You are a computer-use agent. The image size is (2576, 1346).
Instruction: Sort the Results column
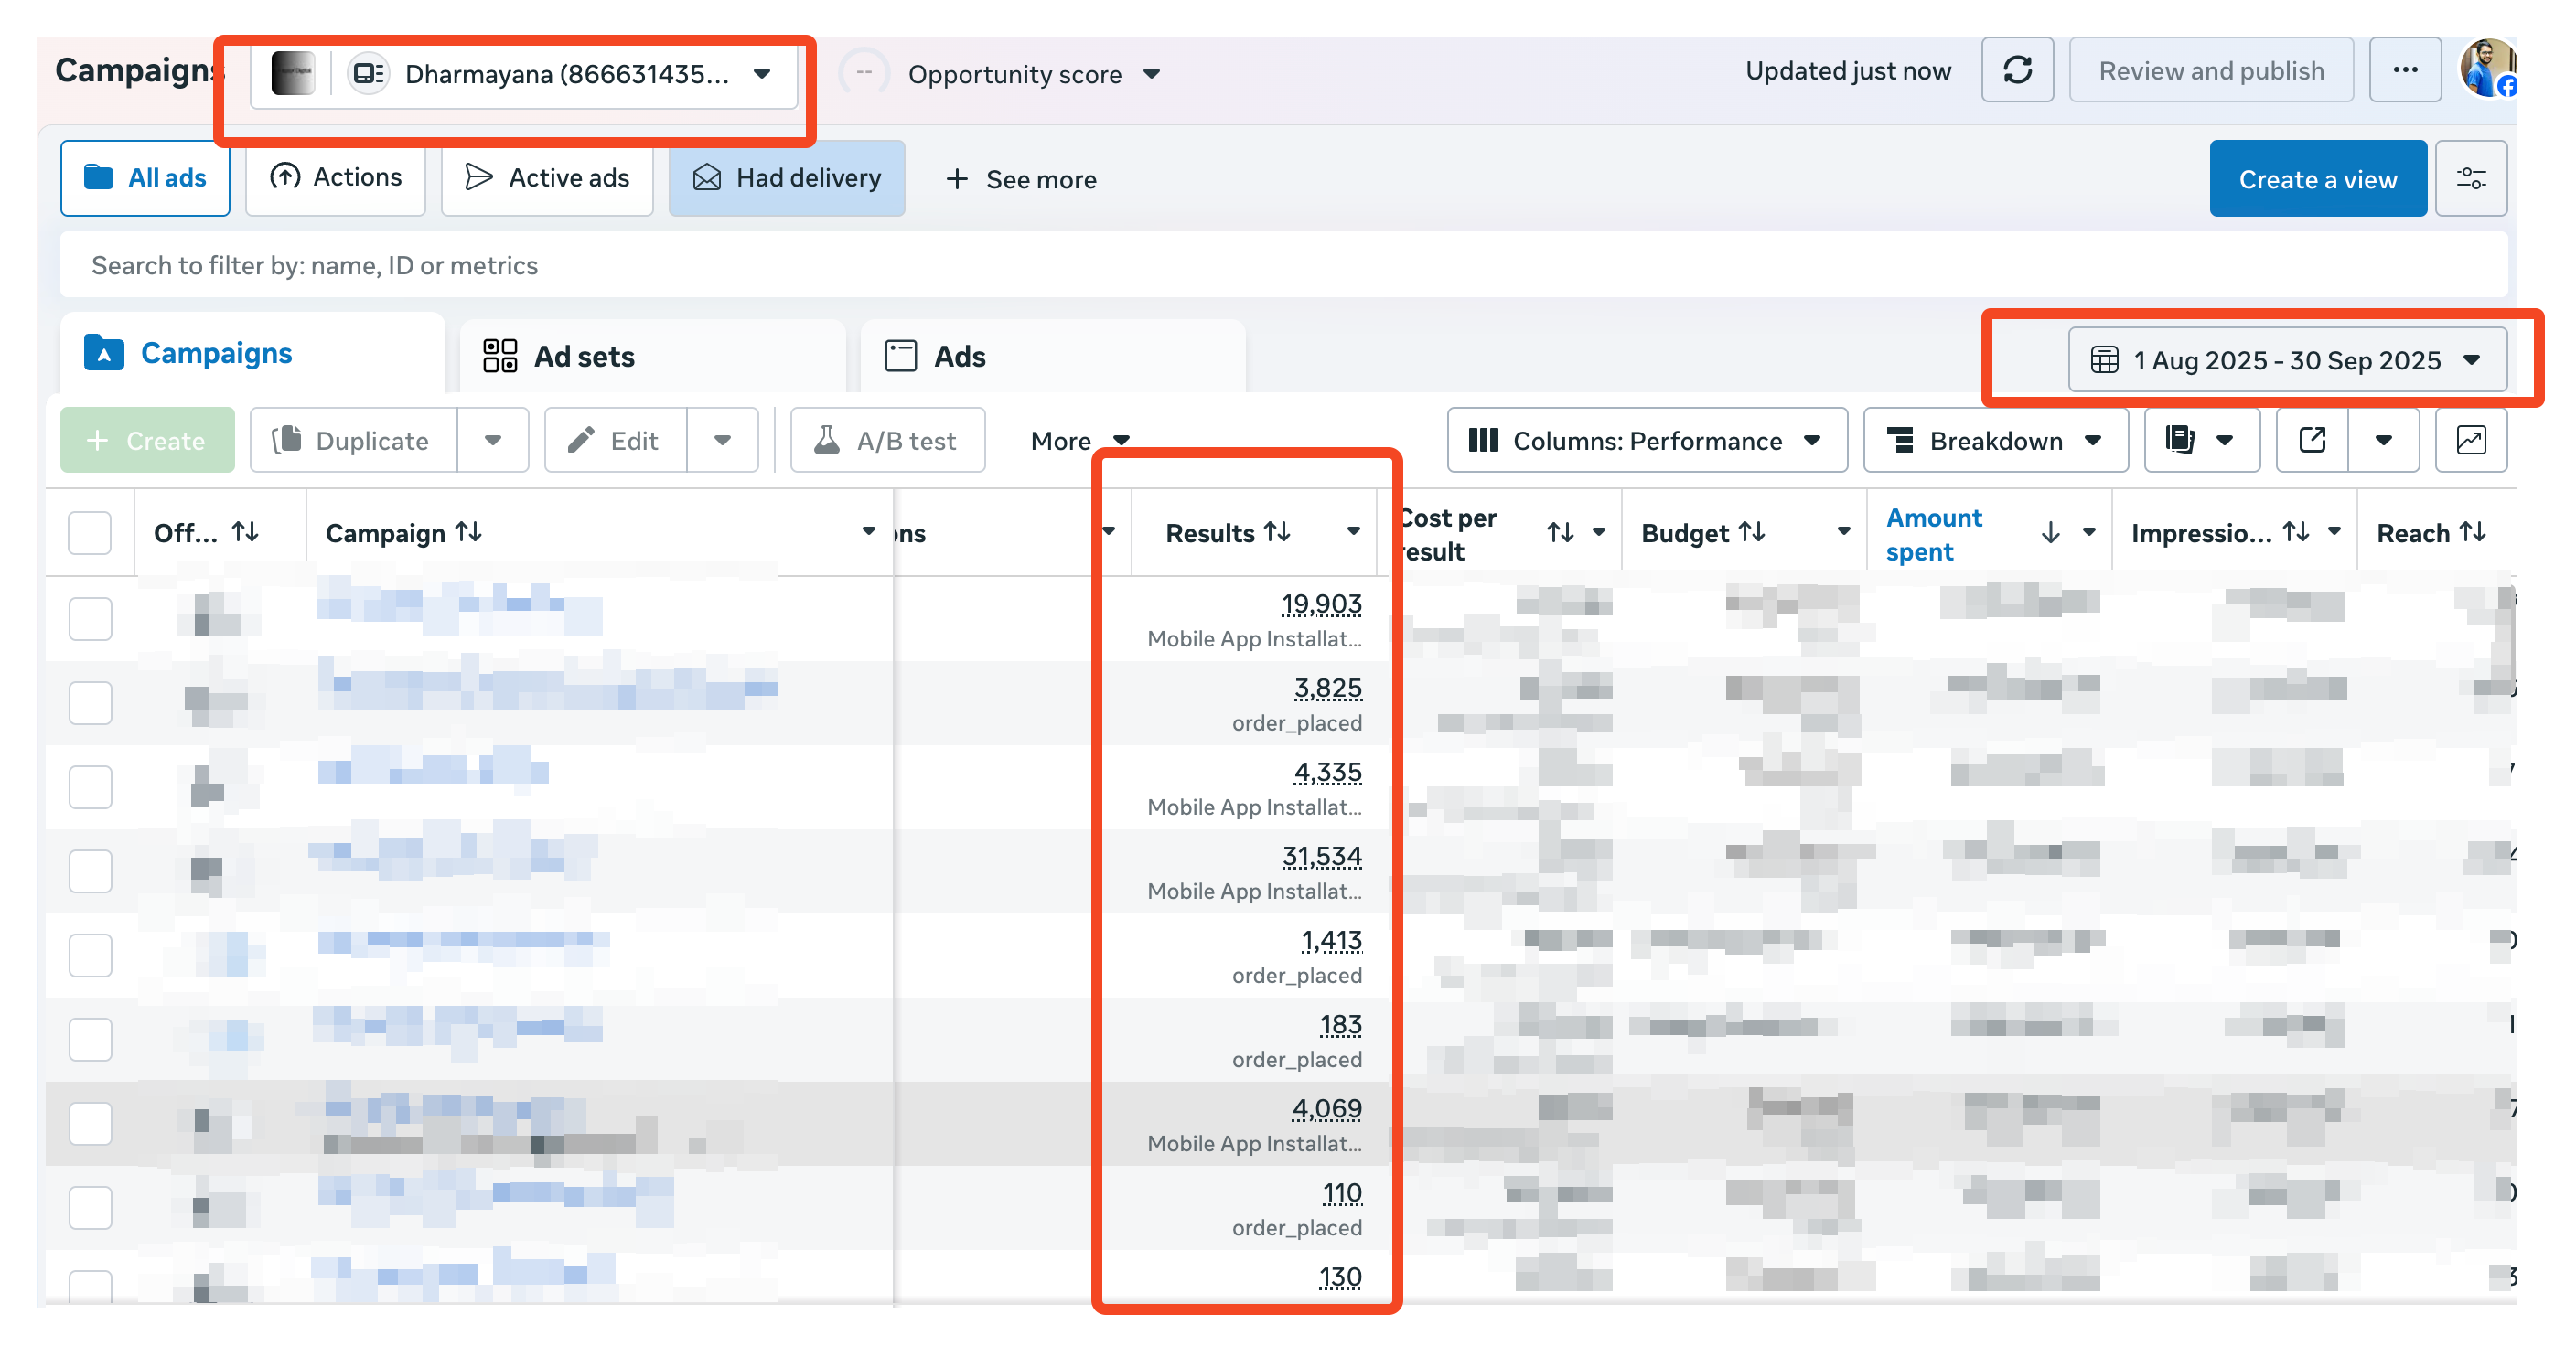click(x=1277, y=532)
